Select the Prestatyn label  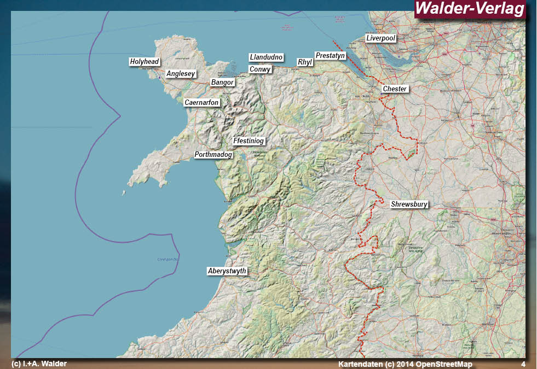pyautogui.click(x=331, y=55)
